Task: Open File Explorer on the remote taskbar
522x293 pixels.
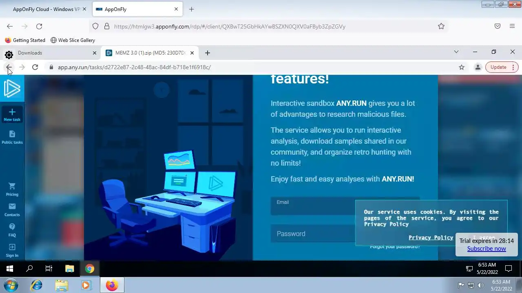Action: [70, 269]
